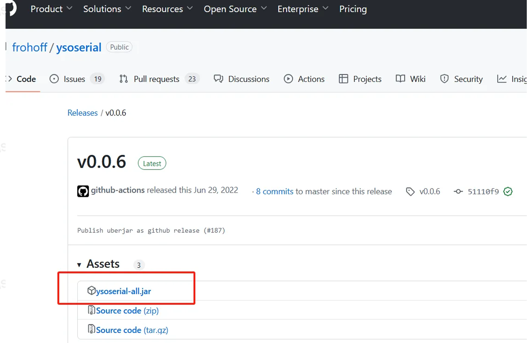Screen dimensions: 532x343
Task: Click the Issues count badge 19
Action: point(98,79)
